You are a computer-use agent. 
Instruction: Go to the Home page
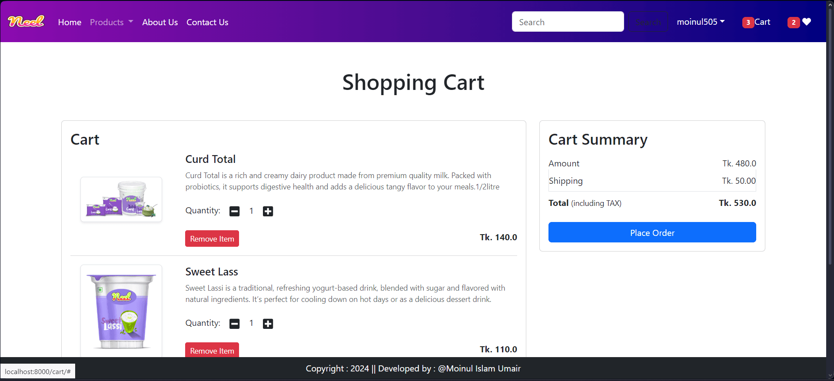point(70,22)
